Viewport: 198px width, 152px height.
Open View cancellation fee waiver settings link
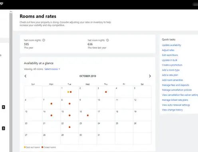(180, 95)
